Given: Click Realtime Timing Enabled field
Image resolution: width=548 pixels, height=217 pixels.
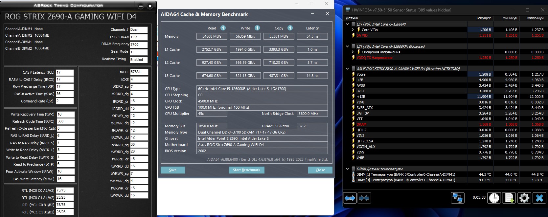Looking at the screenshot, I should [139, 60].
